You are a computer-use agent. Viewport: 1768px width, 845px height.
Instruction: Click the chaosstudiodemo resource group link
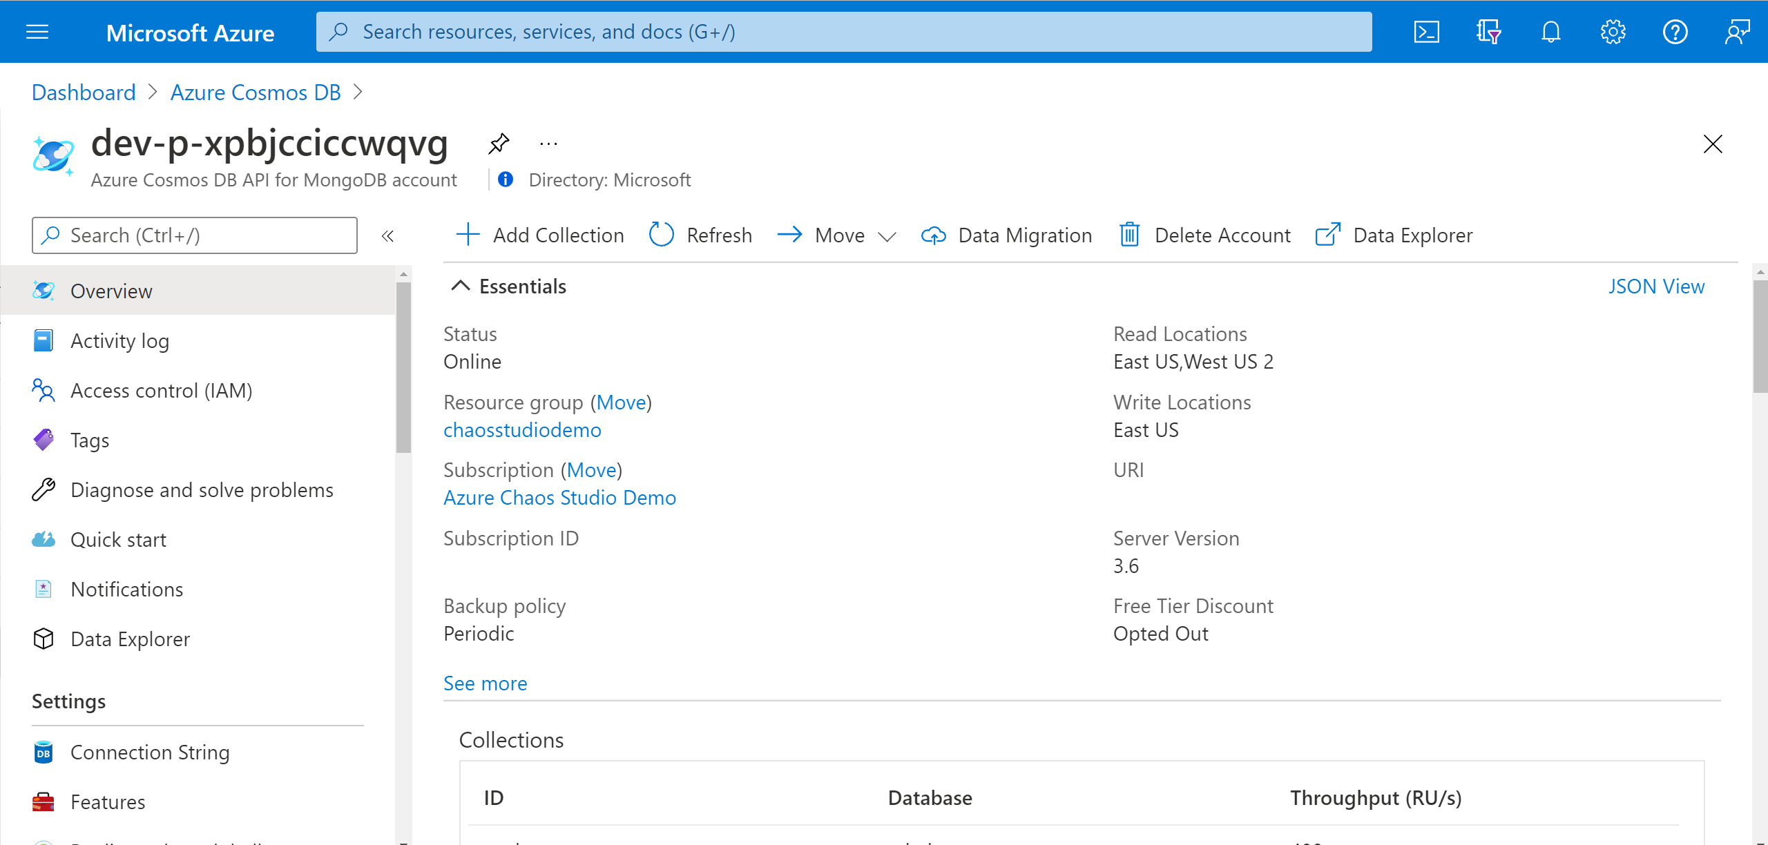[x=522, y=428]
